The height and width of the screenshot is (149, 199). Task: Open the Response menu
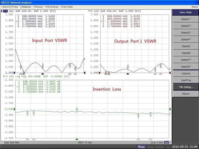(25, 7)
